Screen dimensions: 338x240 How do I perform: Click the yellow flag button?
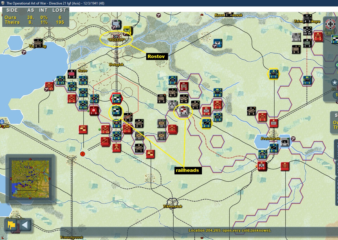(x=12, y=225)
